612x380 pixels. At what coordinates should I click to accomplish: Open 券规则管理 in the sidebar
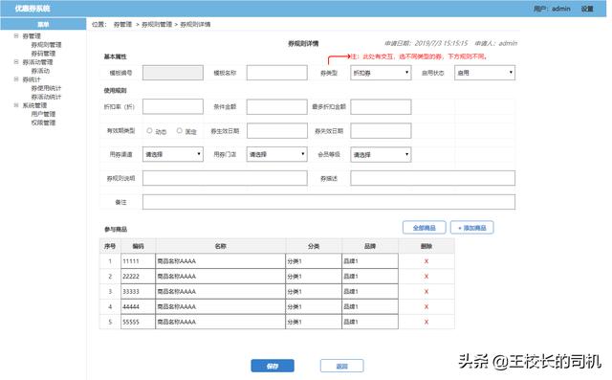[x=46, y=45]
